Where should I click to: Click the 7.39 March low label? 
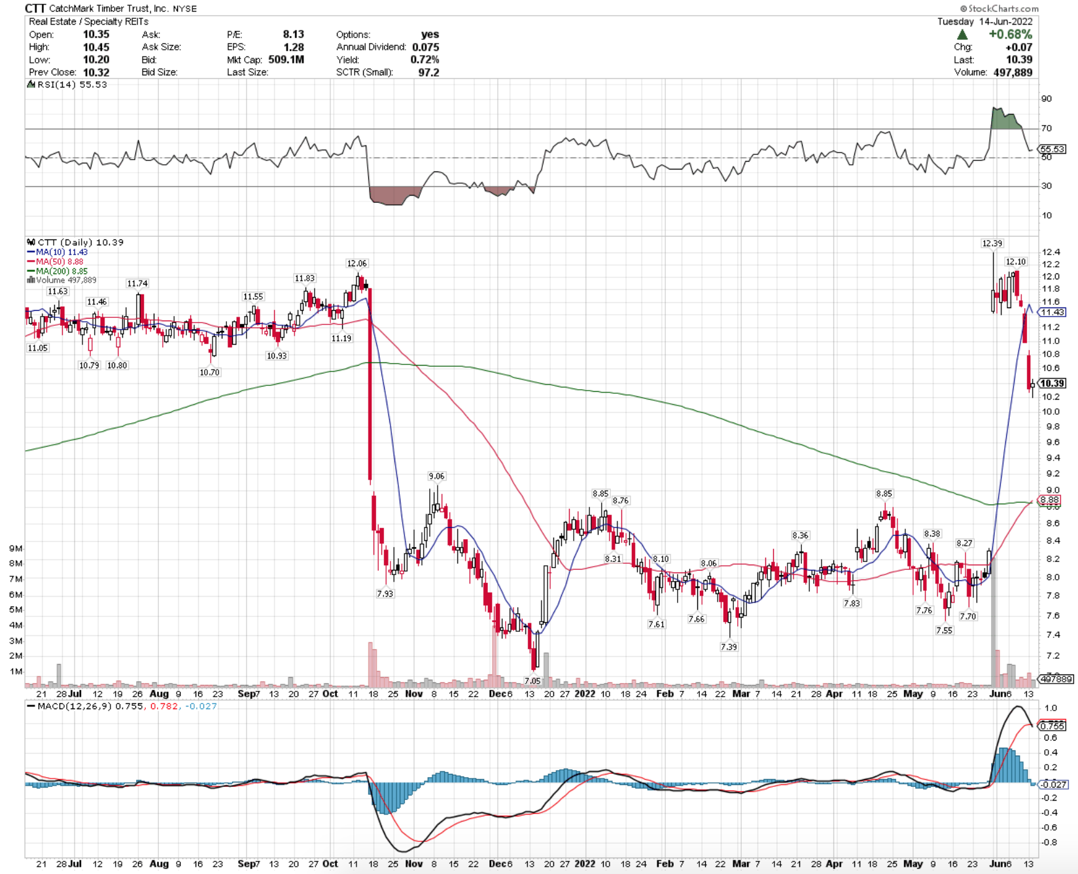[729, 647]
